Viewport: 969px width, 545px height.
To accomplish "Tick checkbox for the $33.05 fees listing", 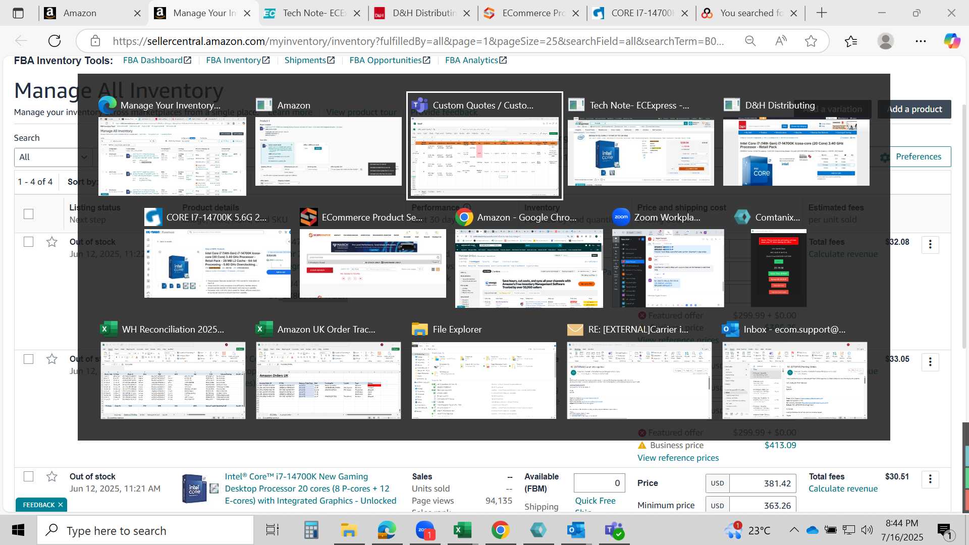I will (29, 359).
